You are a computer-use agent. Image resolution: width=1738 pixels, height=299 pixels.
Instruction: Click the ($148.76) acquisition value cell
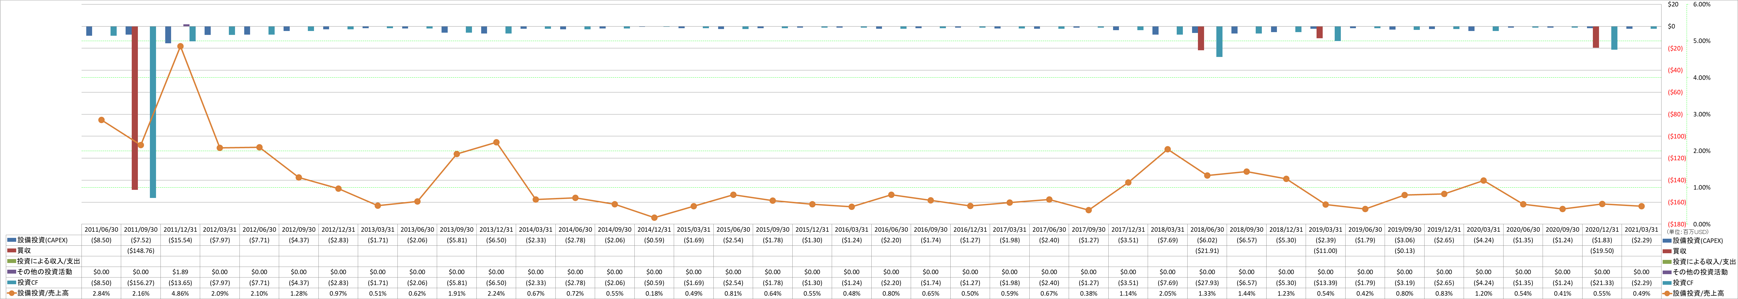point(141,251)
